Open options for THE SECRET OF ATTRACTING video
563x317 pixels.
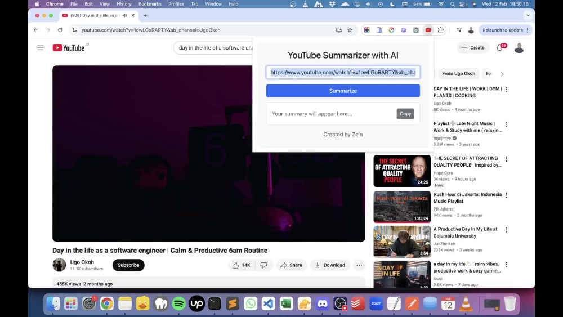pyautogui.click(x=506, y=159)
